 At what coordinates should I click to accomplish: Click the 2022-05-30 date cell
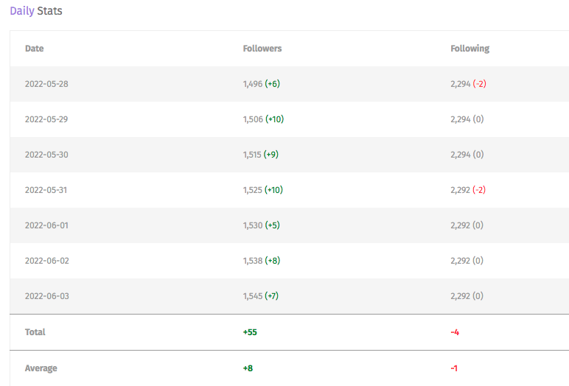[46, 155]
